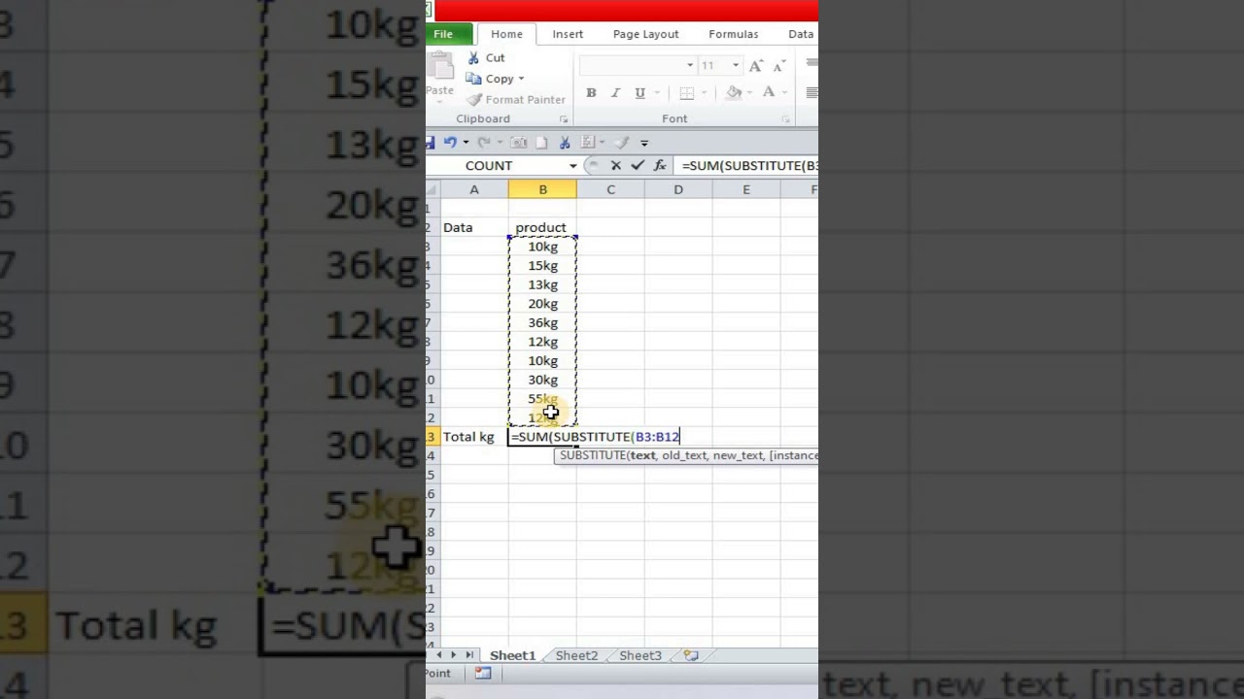Click the paintbrush icon in quick toolbar
This screenshot has width=1244, height=699.
[622, 143]
